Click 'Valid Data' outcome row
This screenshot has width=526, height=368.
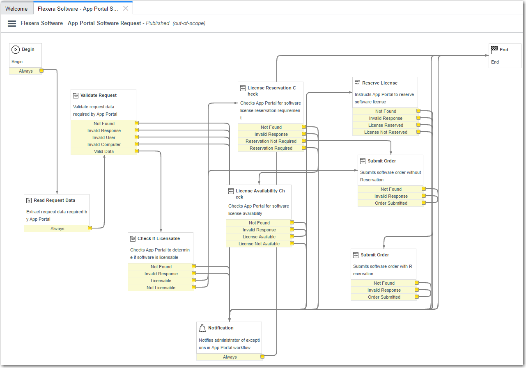tap(104, 151)
